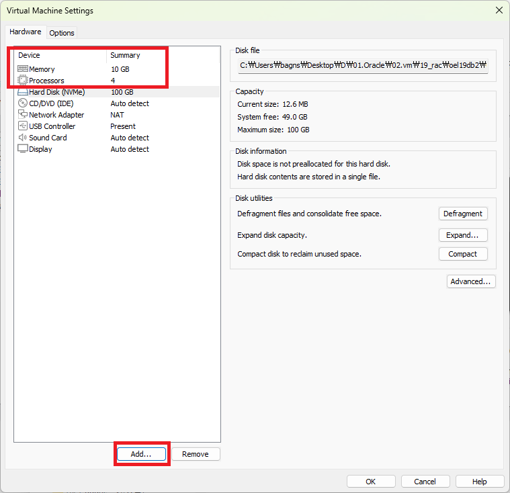Click the Present USB summary value

click(123, 126)
